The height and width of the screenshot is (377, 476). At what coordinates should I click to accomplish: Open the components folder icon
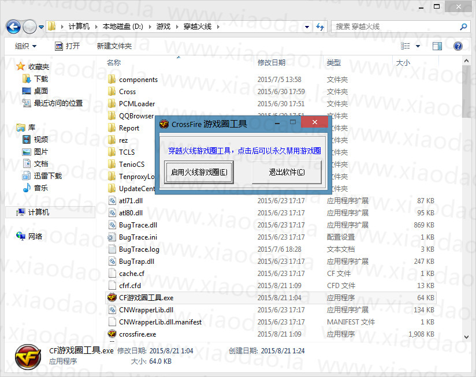tap(112, 80)
